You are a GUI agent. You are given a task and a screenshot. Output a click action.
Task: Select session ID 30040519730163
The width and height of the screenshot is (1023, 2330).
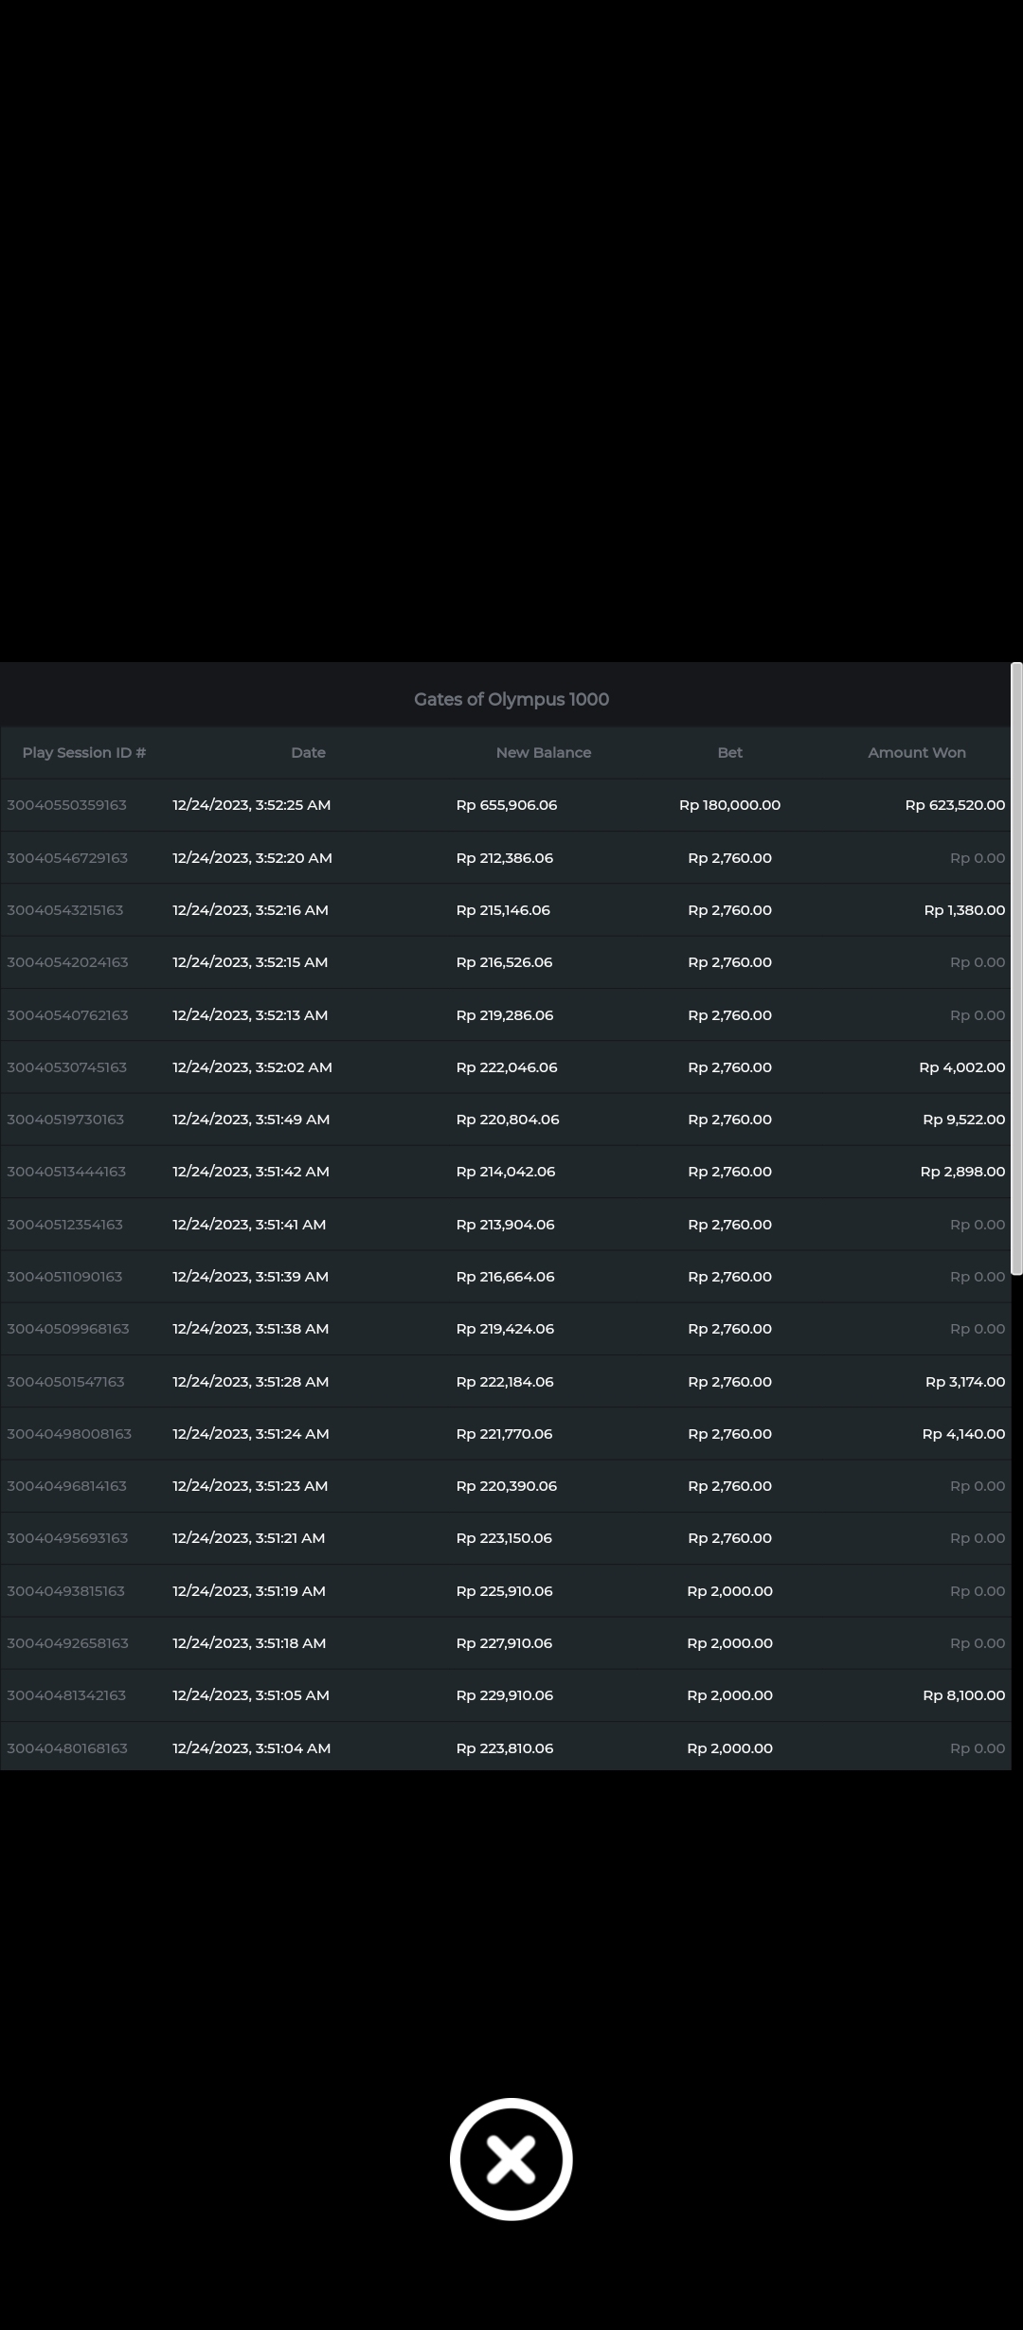tap(65, 1120)
